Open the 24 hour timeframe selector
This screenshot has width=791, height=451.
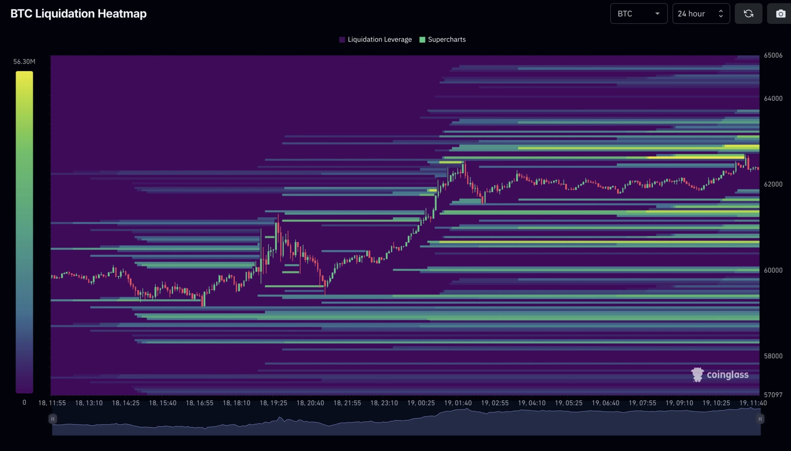click(x=701, y=14)
